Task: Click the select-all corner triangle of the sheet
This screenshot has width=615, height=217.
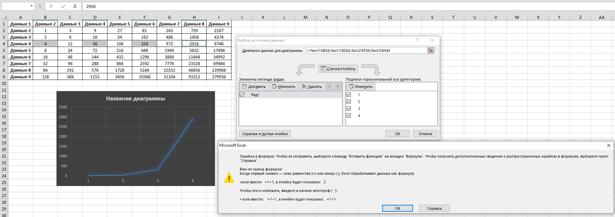Action: (x=4, y=17)
